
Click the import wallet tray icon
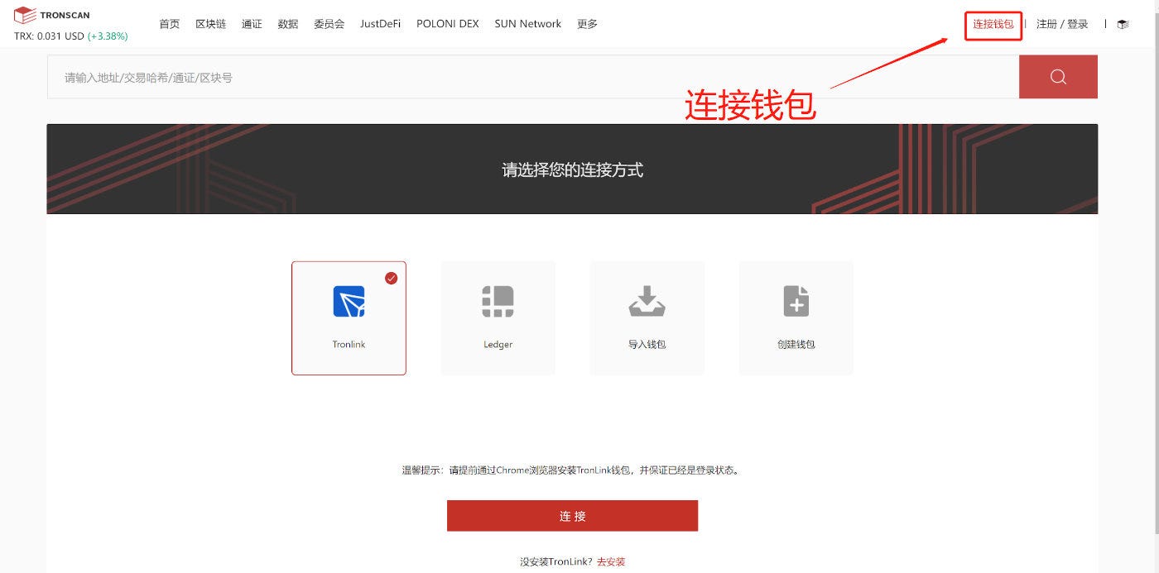pos(647,301)
